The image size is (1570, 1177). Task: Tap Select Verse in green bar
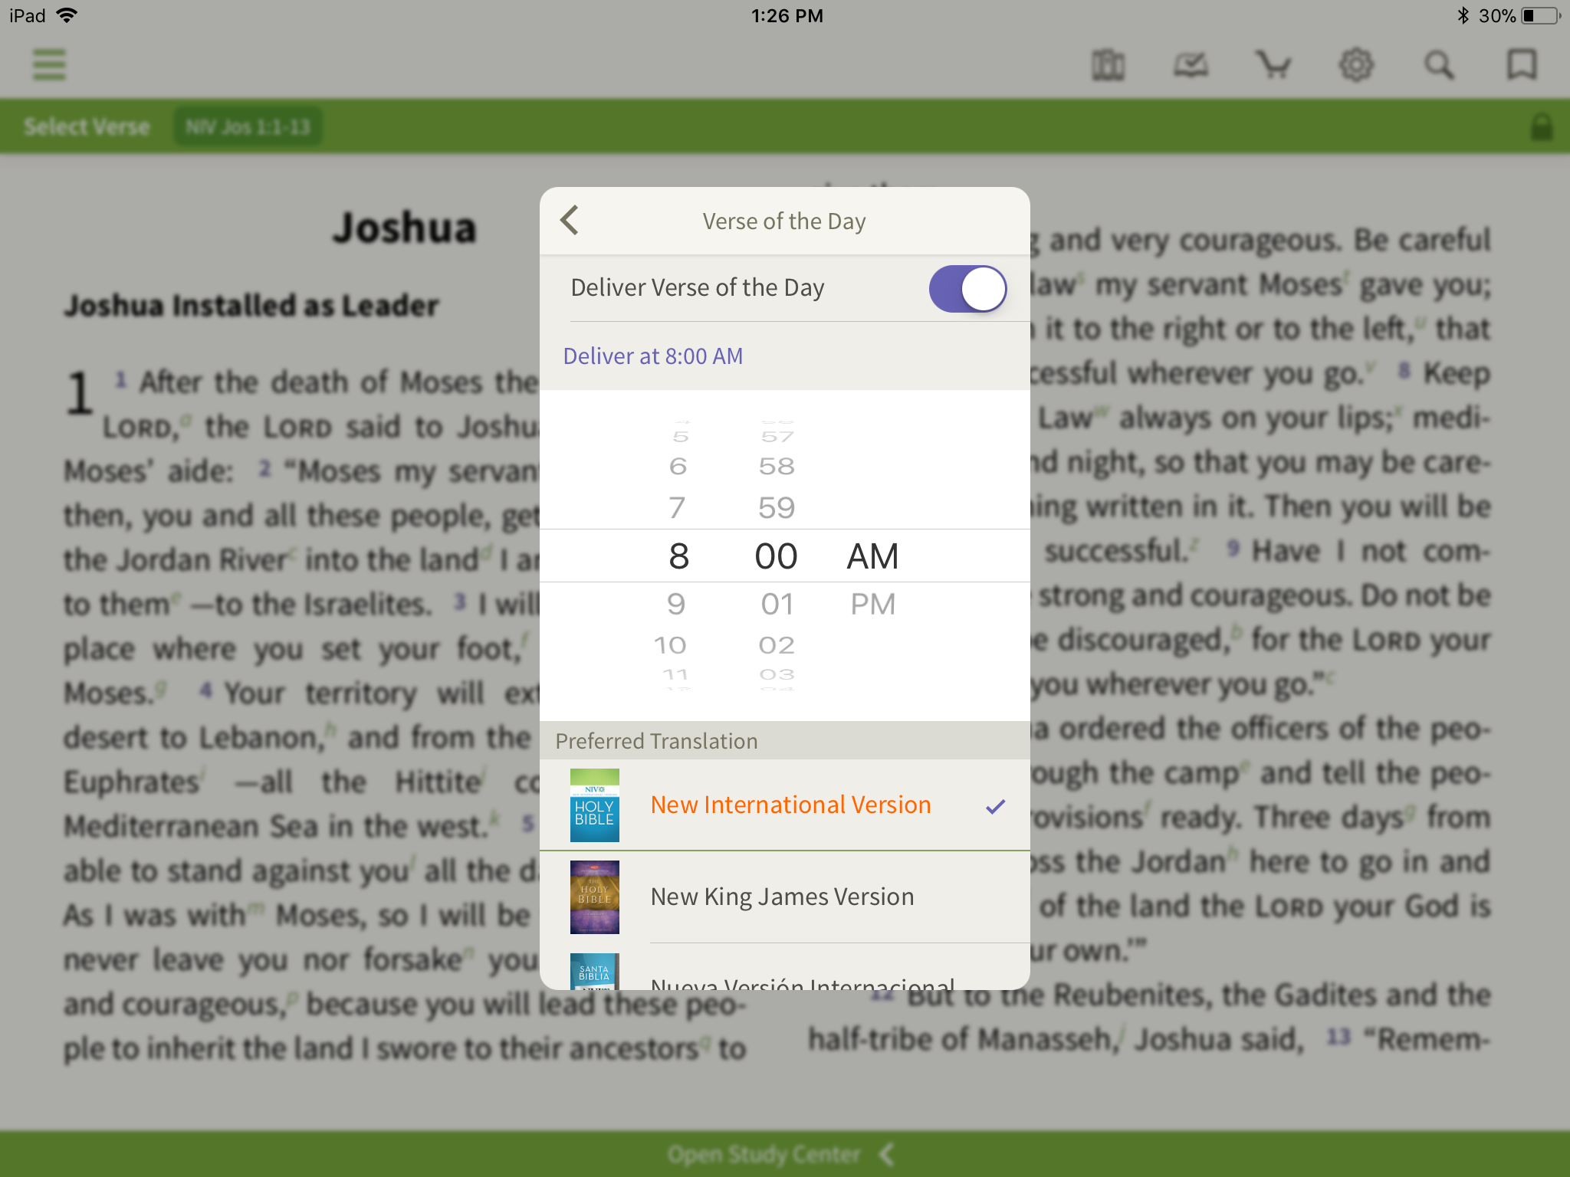tap(87, 126)
